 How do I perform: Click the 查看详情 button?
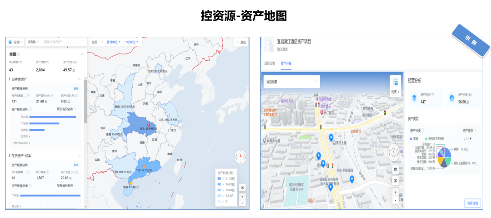click(x=472, y=203)
